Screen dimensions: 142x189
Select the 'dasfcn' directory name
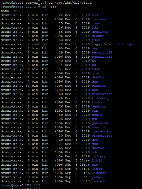(x=98, y=78)
